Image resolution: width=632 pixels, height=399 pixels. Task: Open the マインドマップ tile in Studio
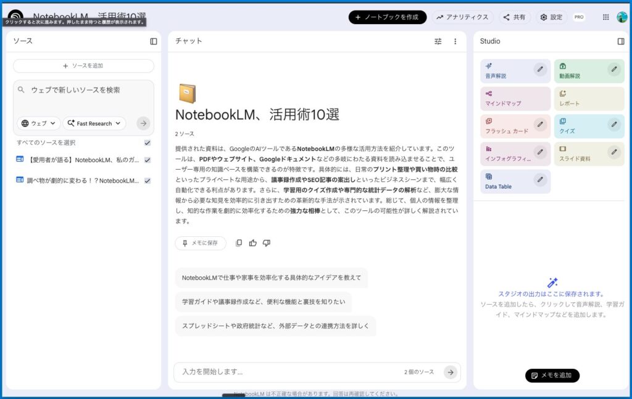515,99
